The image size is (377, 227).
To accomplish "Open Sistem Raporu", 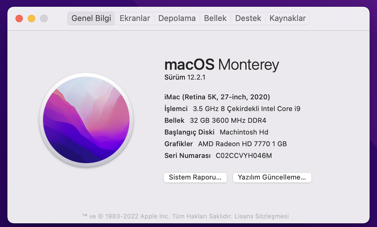I will 195,177.
